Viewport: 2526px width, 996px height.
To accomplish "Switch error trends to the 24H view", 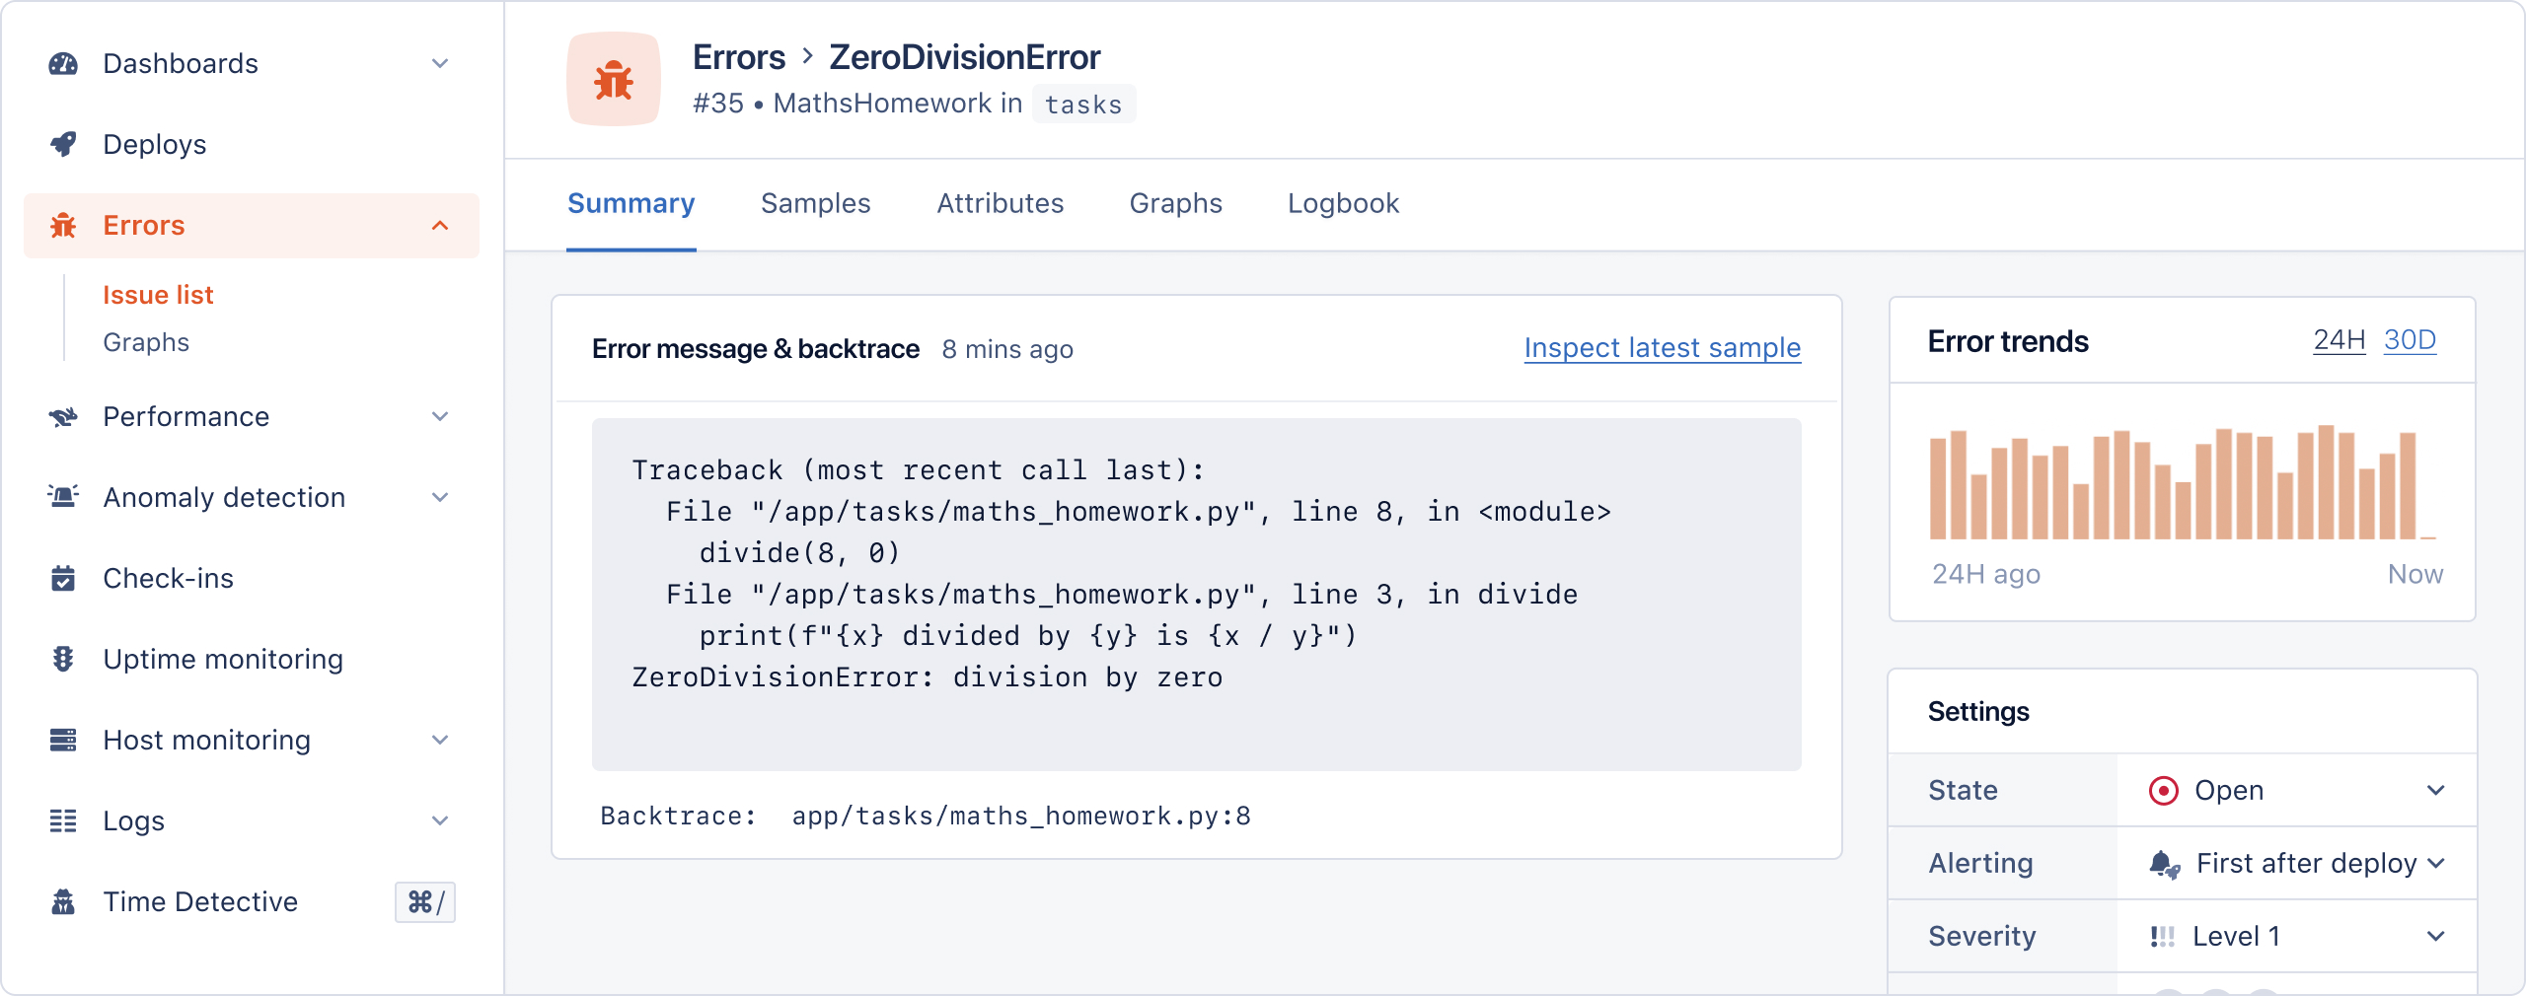I will click(2339, 341).
